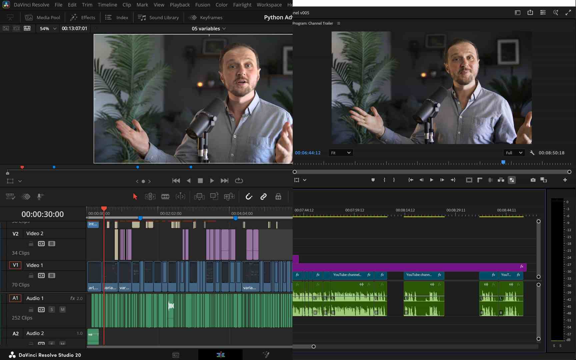Open the Fit zoom dropdown in program monitor
Viewport: 576px width, 360px height.
click(x=340, y=153)
